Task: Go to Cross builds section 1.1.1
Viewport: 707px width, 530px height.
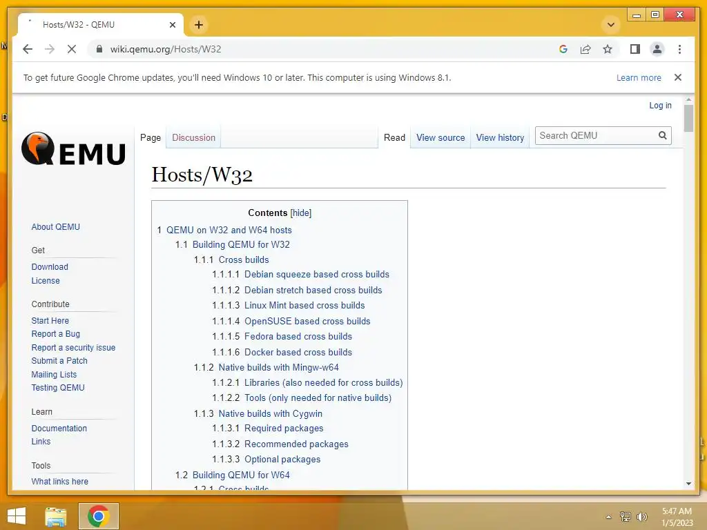Action: tap(244, 259)
